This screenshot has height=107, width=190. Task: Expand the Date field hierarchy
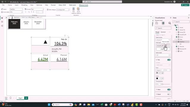tap(175, 39)
